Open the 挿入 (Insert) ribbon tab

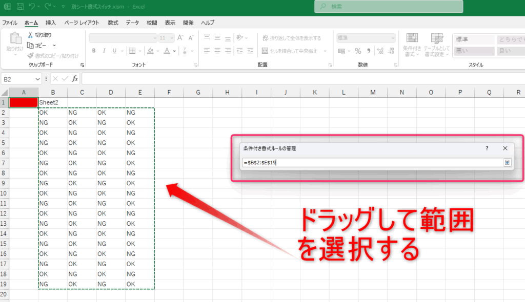(51, 23)
